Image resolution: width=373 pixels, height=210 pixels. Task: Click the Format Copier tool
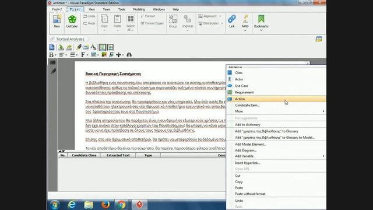coord(152,23)
